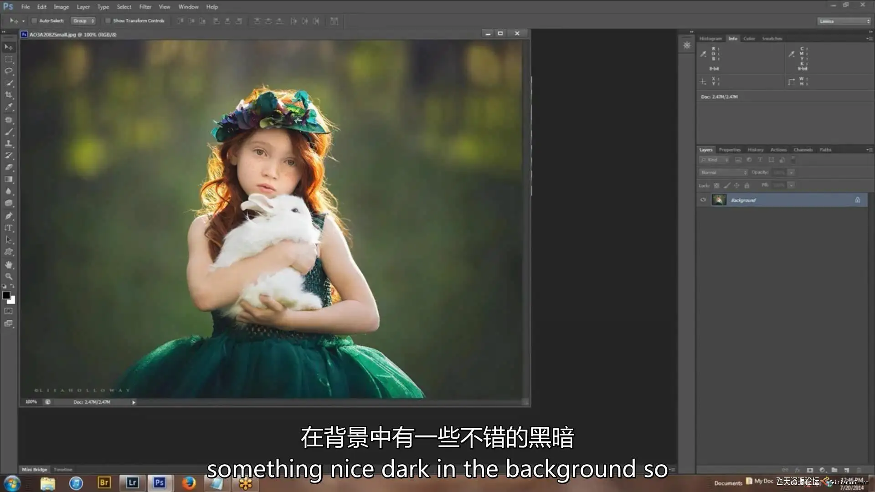The height and width of the screenshot is (492, 875).
Task: Hide the Background layer with eye icon
Action: click(x=703, y=200)
